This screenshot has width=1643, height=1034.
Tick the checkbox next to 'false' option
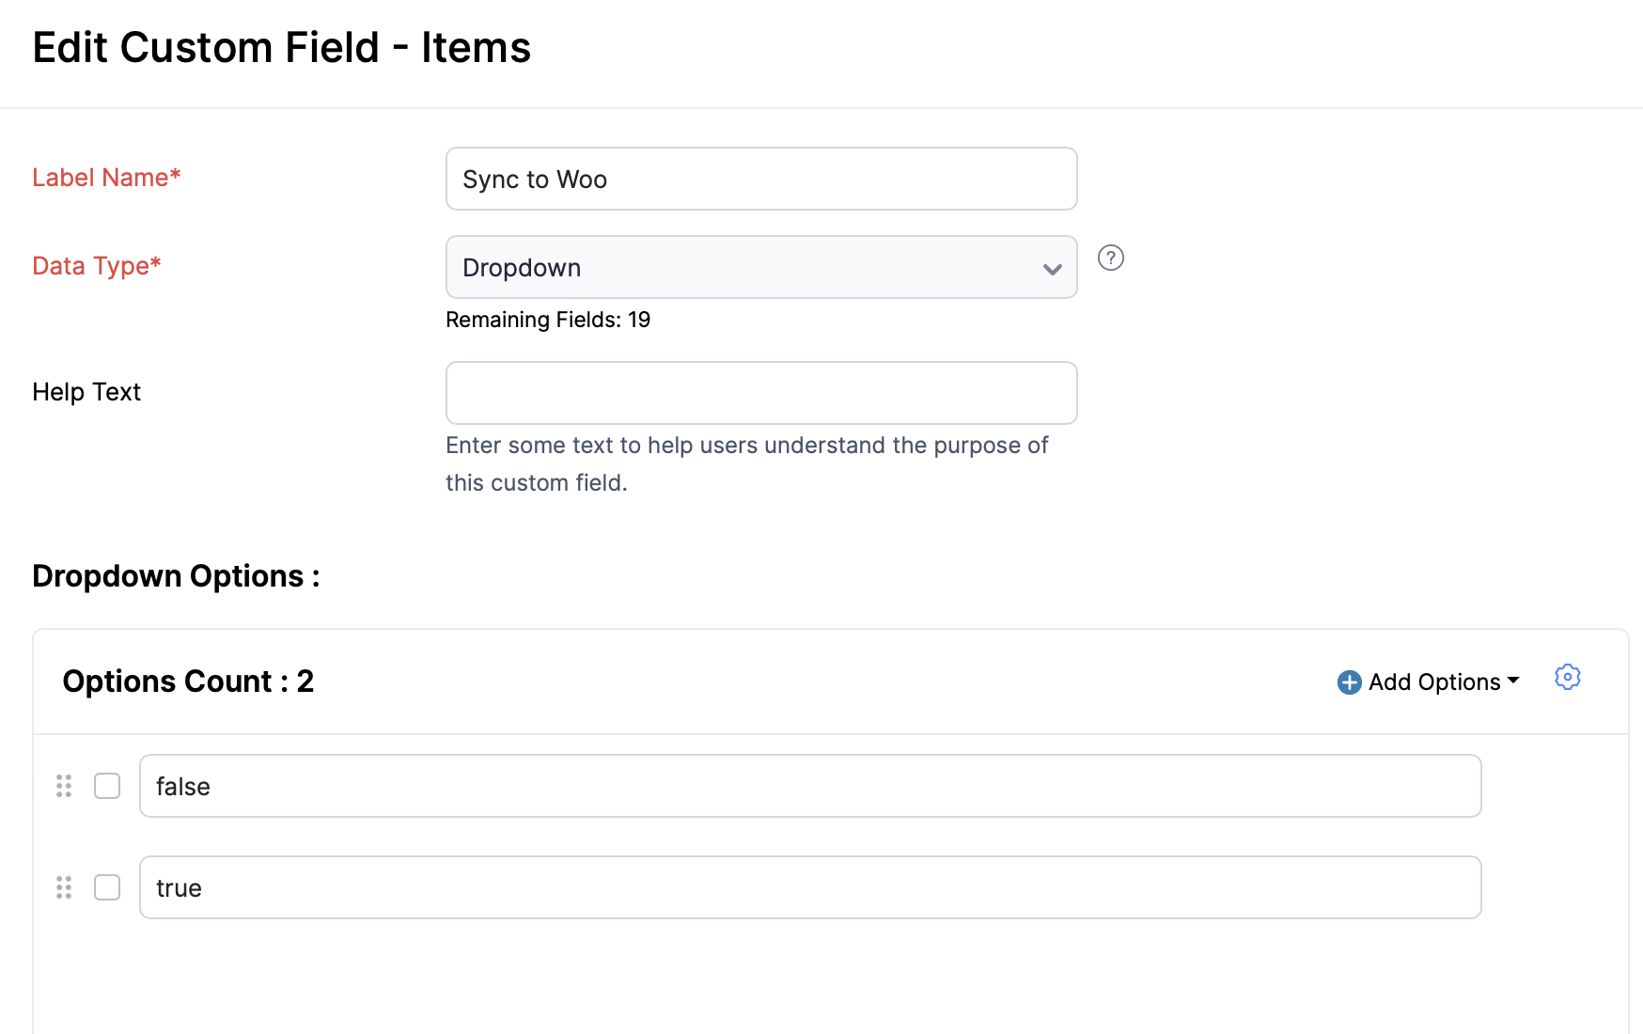(107, 786)
